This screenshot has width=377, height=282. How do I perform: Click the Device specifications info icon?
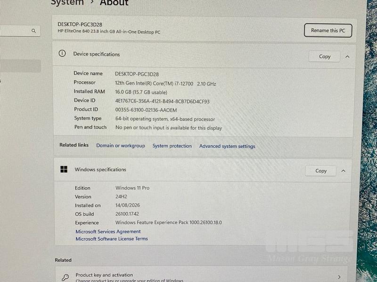62,53
